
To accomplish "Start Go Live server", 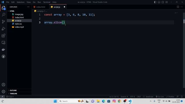I will point(160,96).
